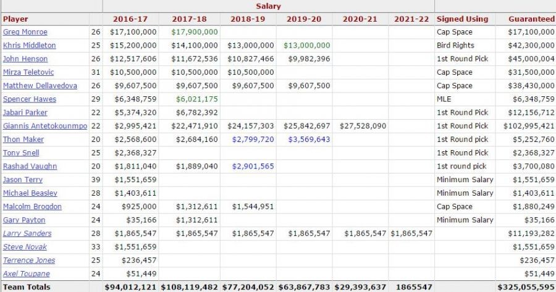Select team total $108,119,482 for 2017-18
556x292 pixels.
pos(190,287)
